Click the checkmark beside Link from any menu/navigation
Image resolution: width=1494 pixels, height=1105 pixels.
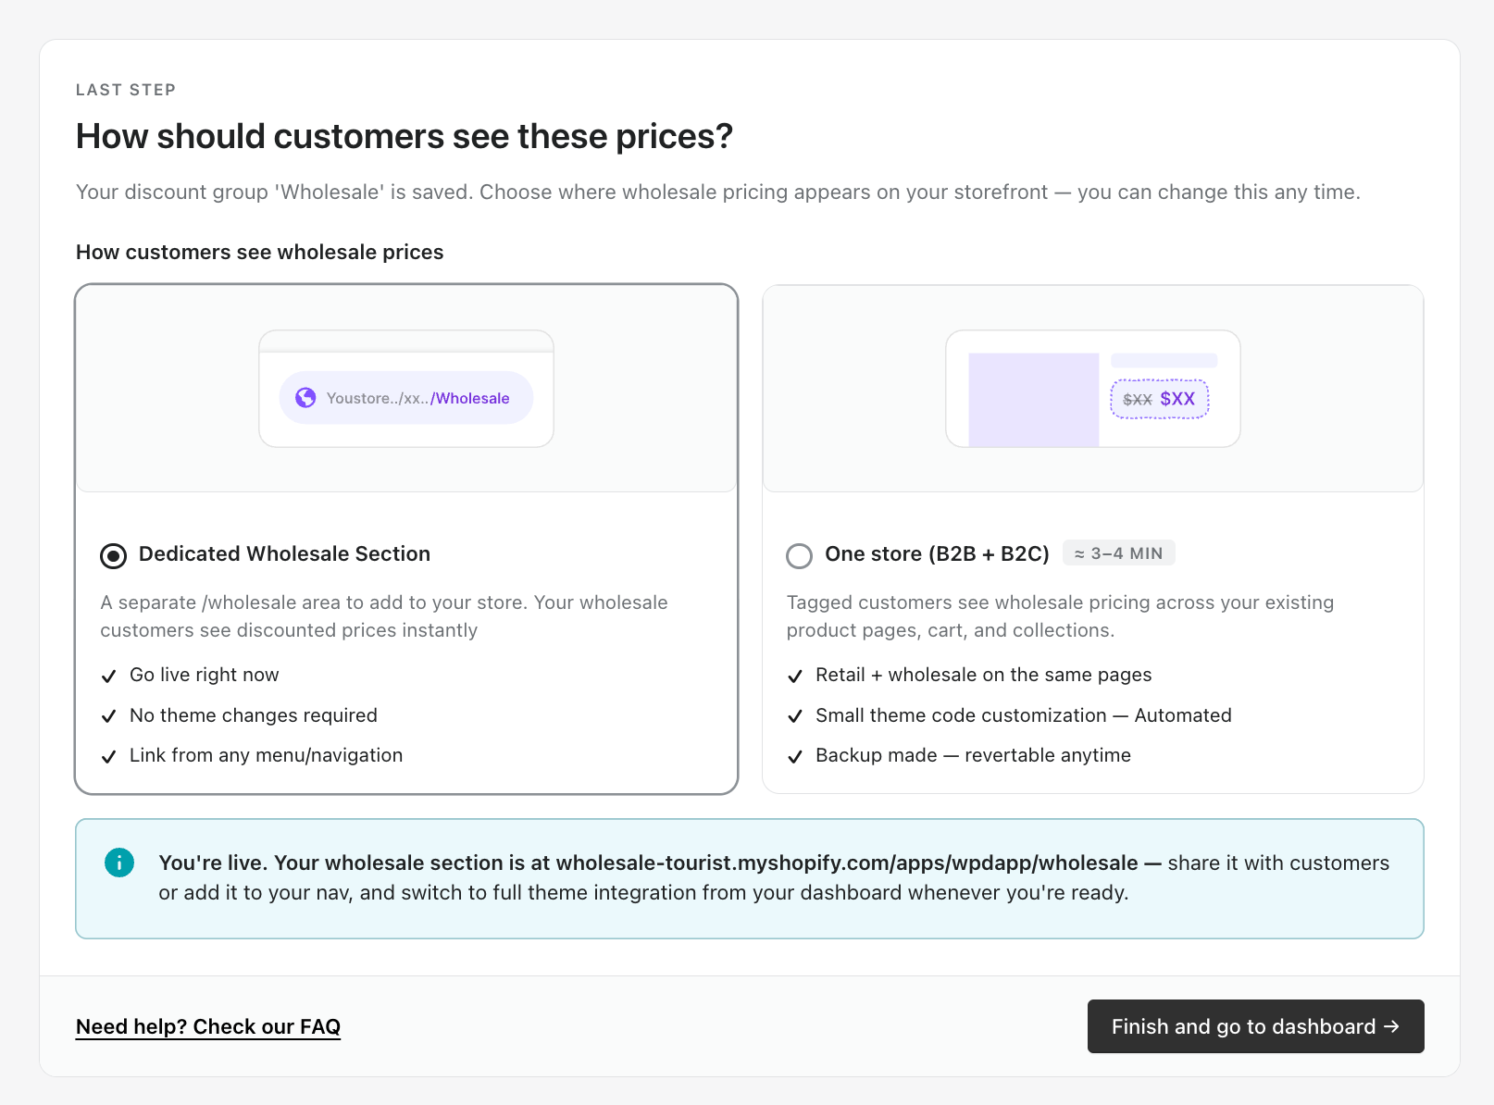coord(108,756)
